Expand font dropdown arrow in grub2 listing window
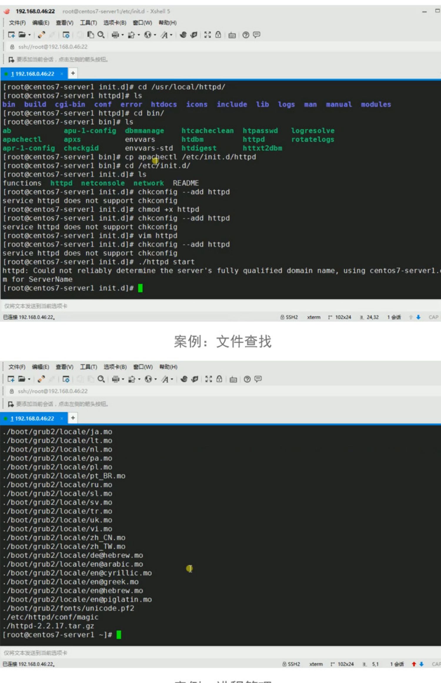The height and width of the screenshot is (683, 441). pyautogui.click(x=172, y=379)
